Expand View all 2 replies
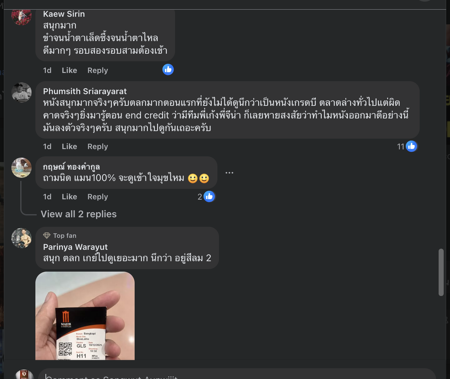The image size is (450, 379). [x=79, y=214]
